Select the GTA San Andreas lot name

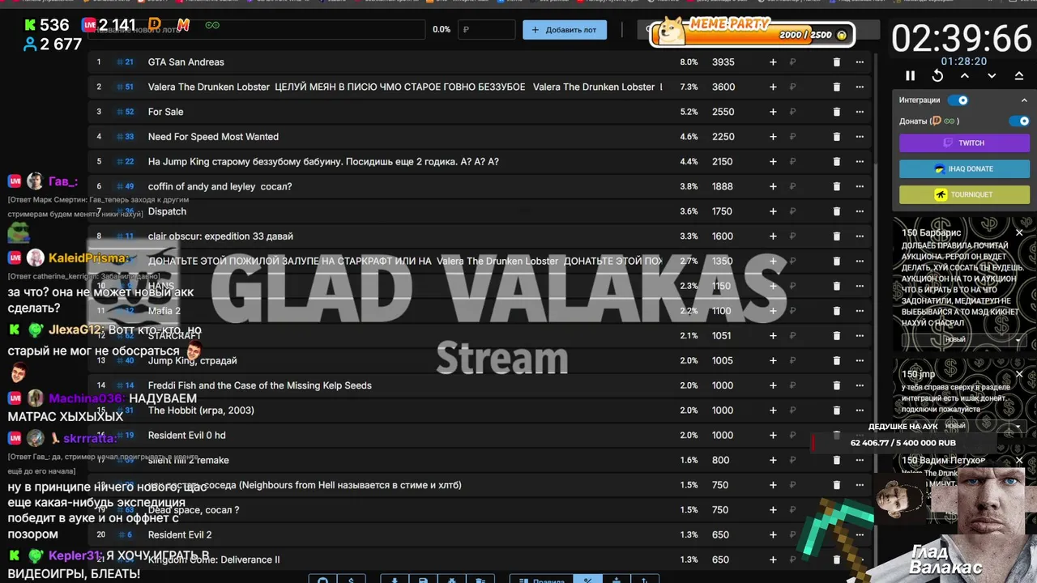pos(186,62)
